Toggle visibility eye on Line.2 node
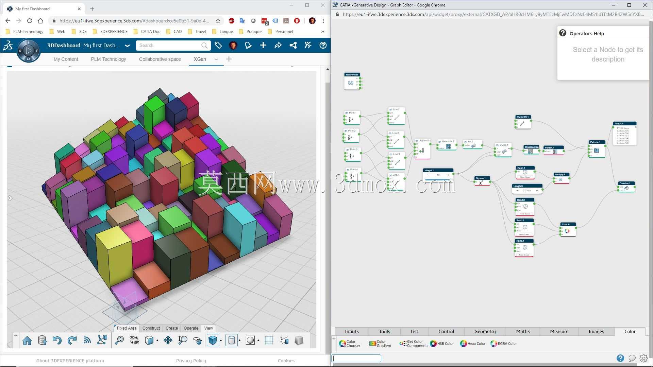Screen dimensions: 653x367 click(x=389, y=133)
